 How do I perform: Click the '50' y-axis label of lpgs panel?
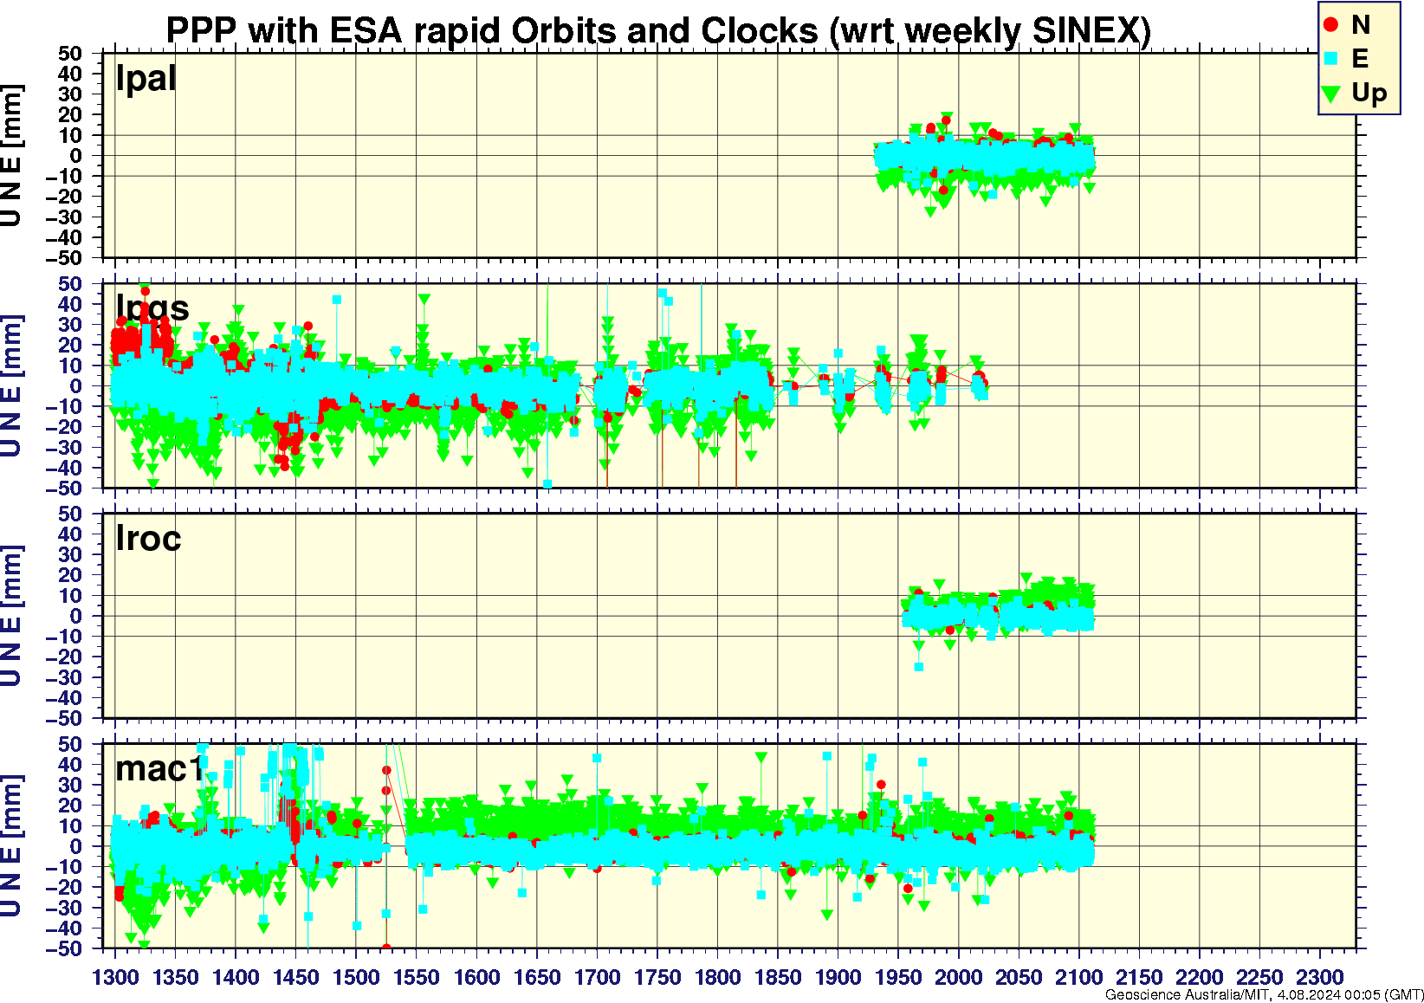71,283
